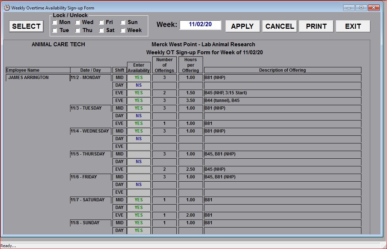Viewport: 387px width, 249px height.
Task: Enable the Wed lock checkbox
Action: tap(78, 23)
